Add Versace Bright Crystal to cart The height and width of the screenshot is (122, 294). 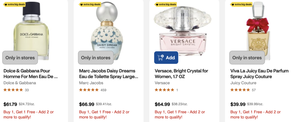click(x=166, y=58)
